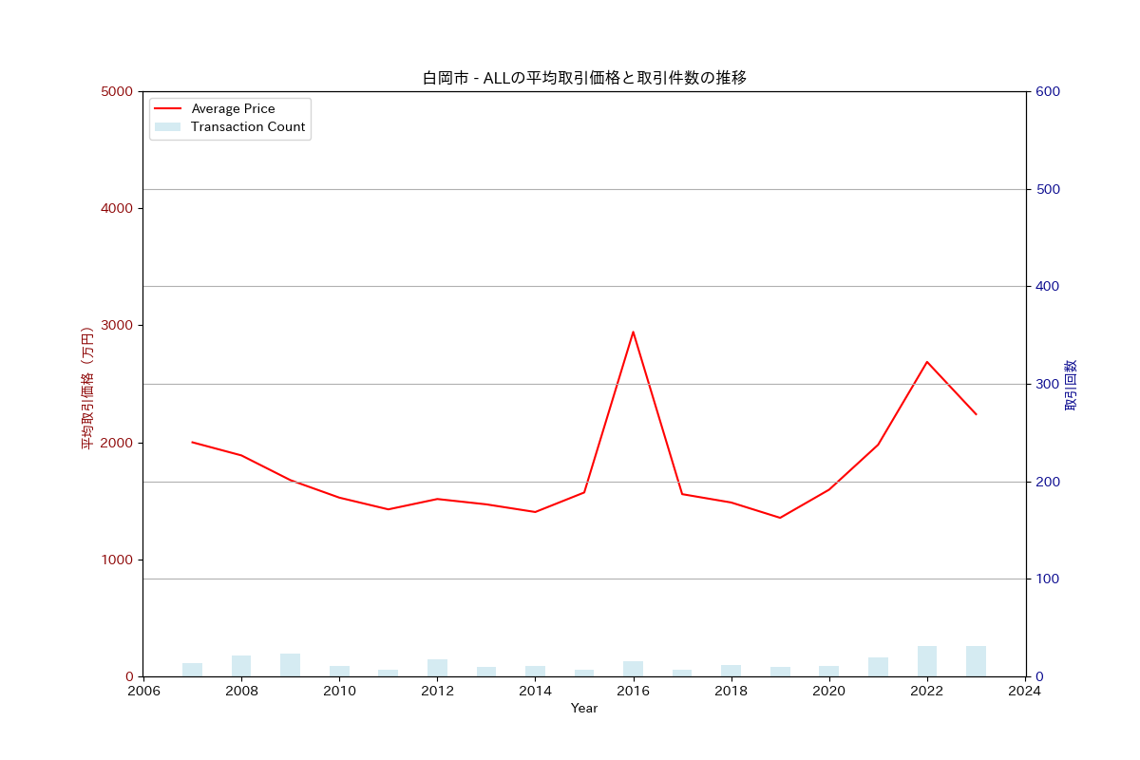Click the Year x-axis label
Screen dimensions: 1140x760
[x=584, y=709]
